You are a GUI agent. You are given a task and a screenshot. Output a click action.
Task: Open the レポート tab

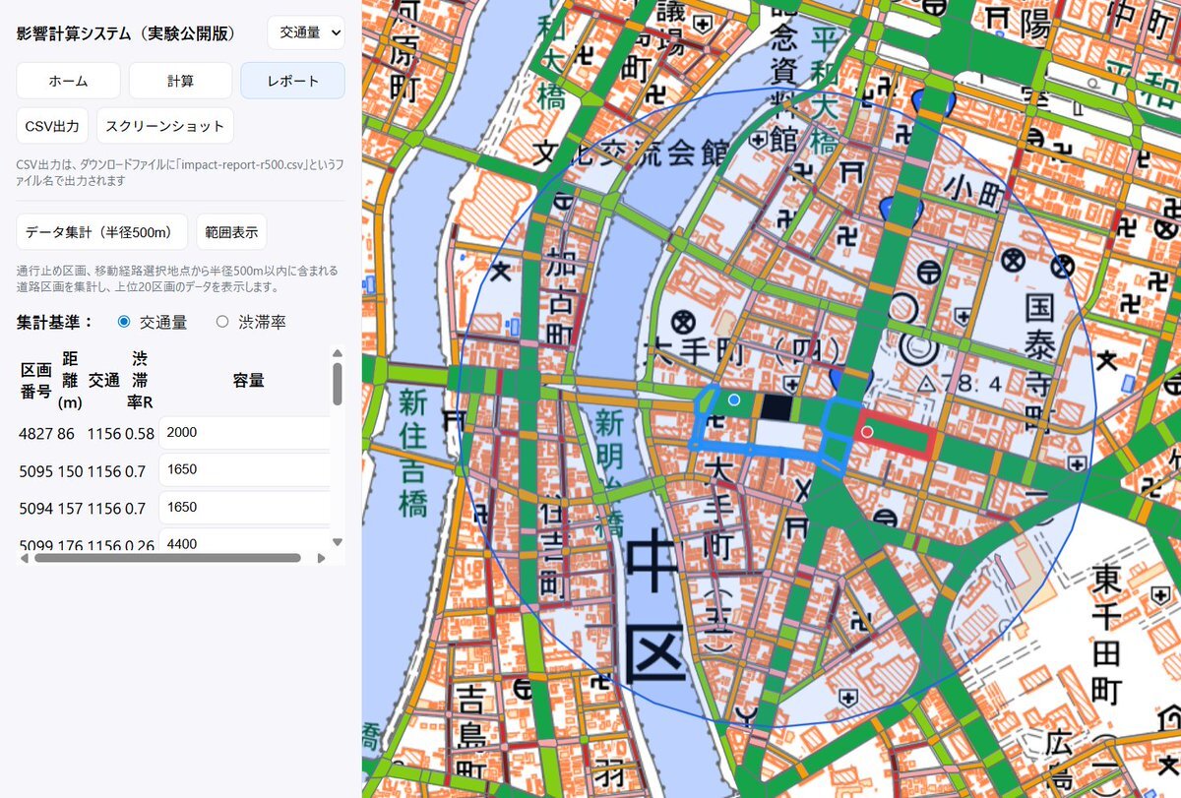292,81
